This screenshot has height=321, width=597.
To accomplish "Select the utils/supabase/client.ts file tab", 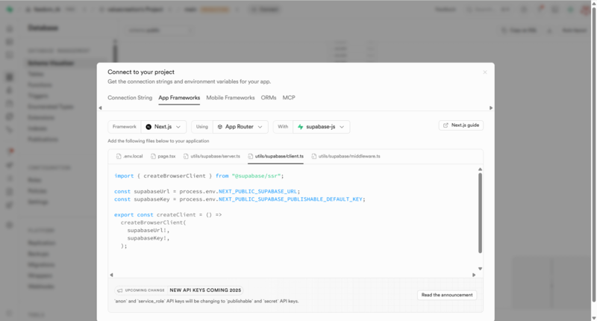I will coord(275,156).
